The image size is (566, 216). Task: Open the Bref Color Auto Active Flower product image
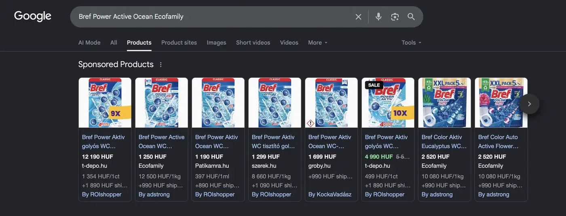[501, 103]
